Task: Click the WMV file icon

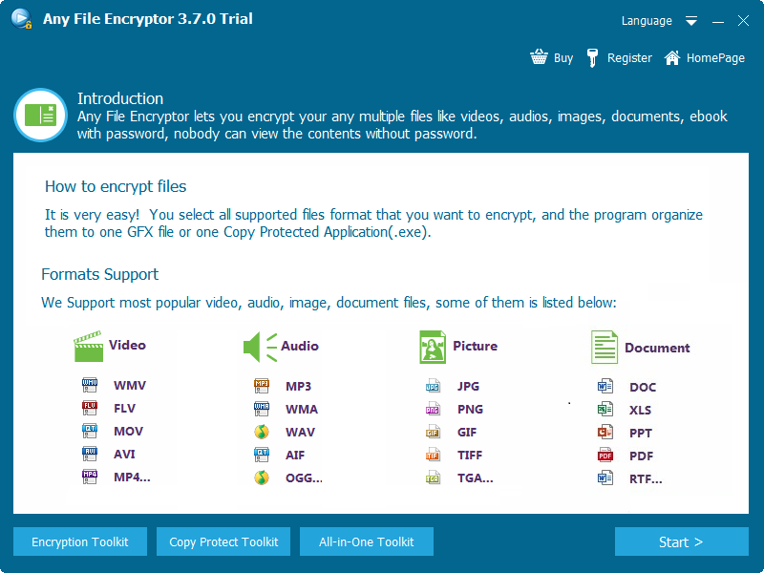Action: [x=90, y=385]
